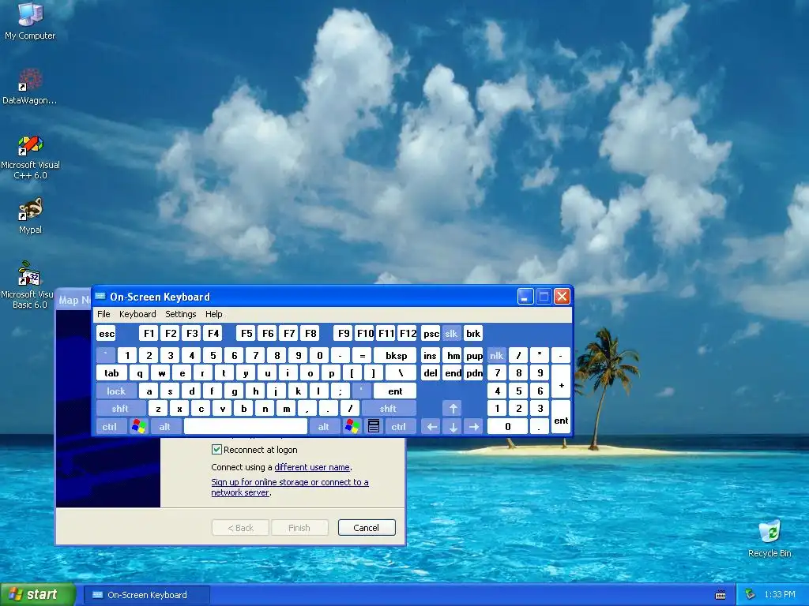The width and height of the screenshot is (809, 606).
Task: Toggle the right shft key
Action: [x=388, y=409]
